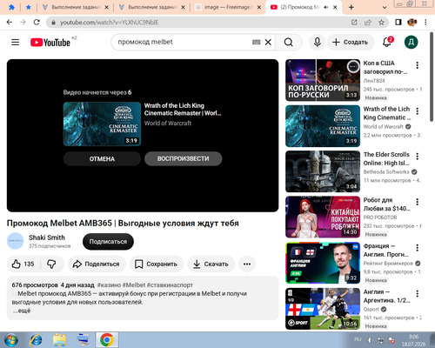Viewport: 435px width, 348px height.
Task: Open a new browser tab with plus
Action: (351, 7)
